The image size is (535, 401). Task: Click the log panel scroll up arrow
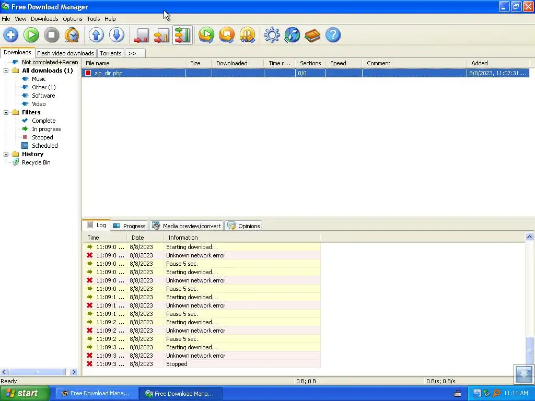point(529,237)
